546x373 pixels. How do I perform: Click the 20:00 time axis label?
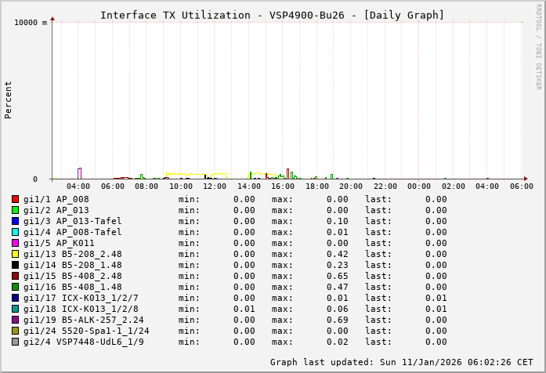click(351, 186)
